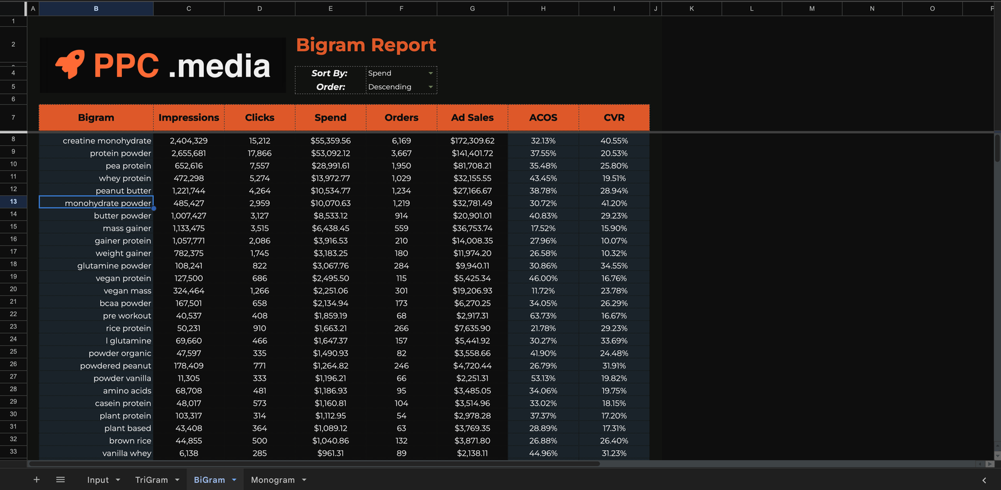Switch to the TriGram sheet tab
The width and height of the screenshot is (1001, 490).
151,480
